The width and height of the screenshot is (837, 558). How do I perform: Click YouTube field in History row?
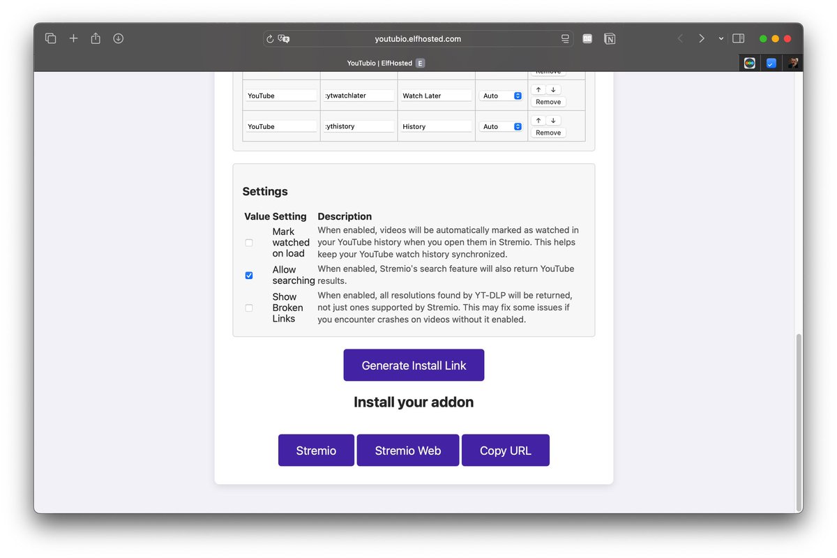click(281, 126)
